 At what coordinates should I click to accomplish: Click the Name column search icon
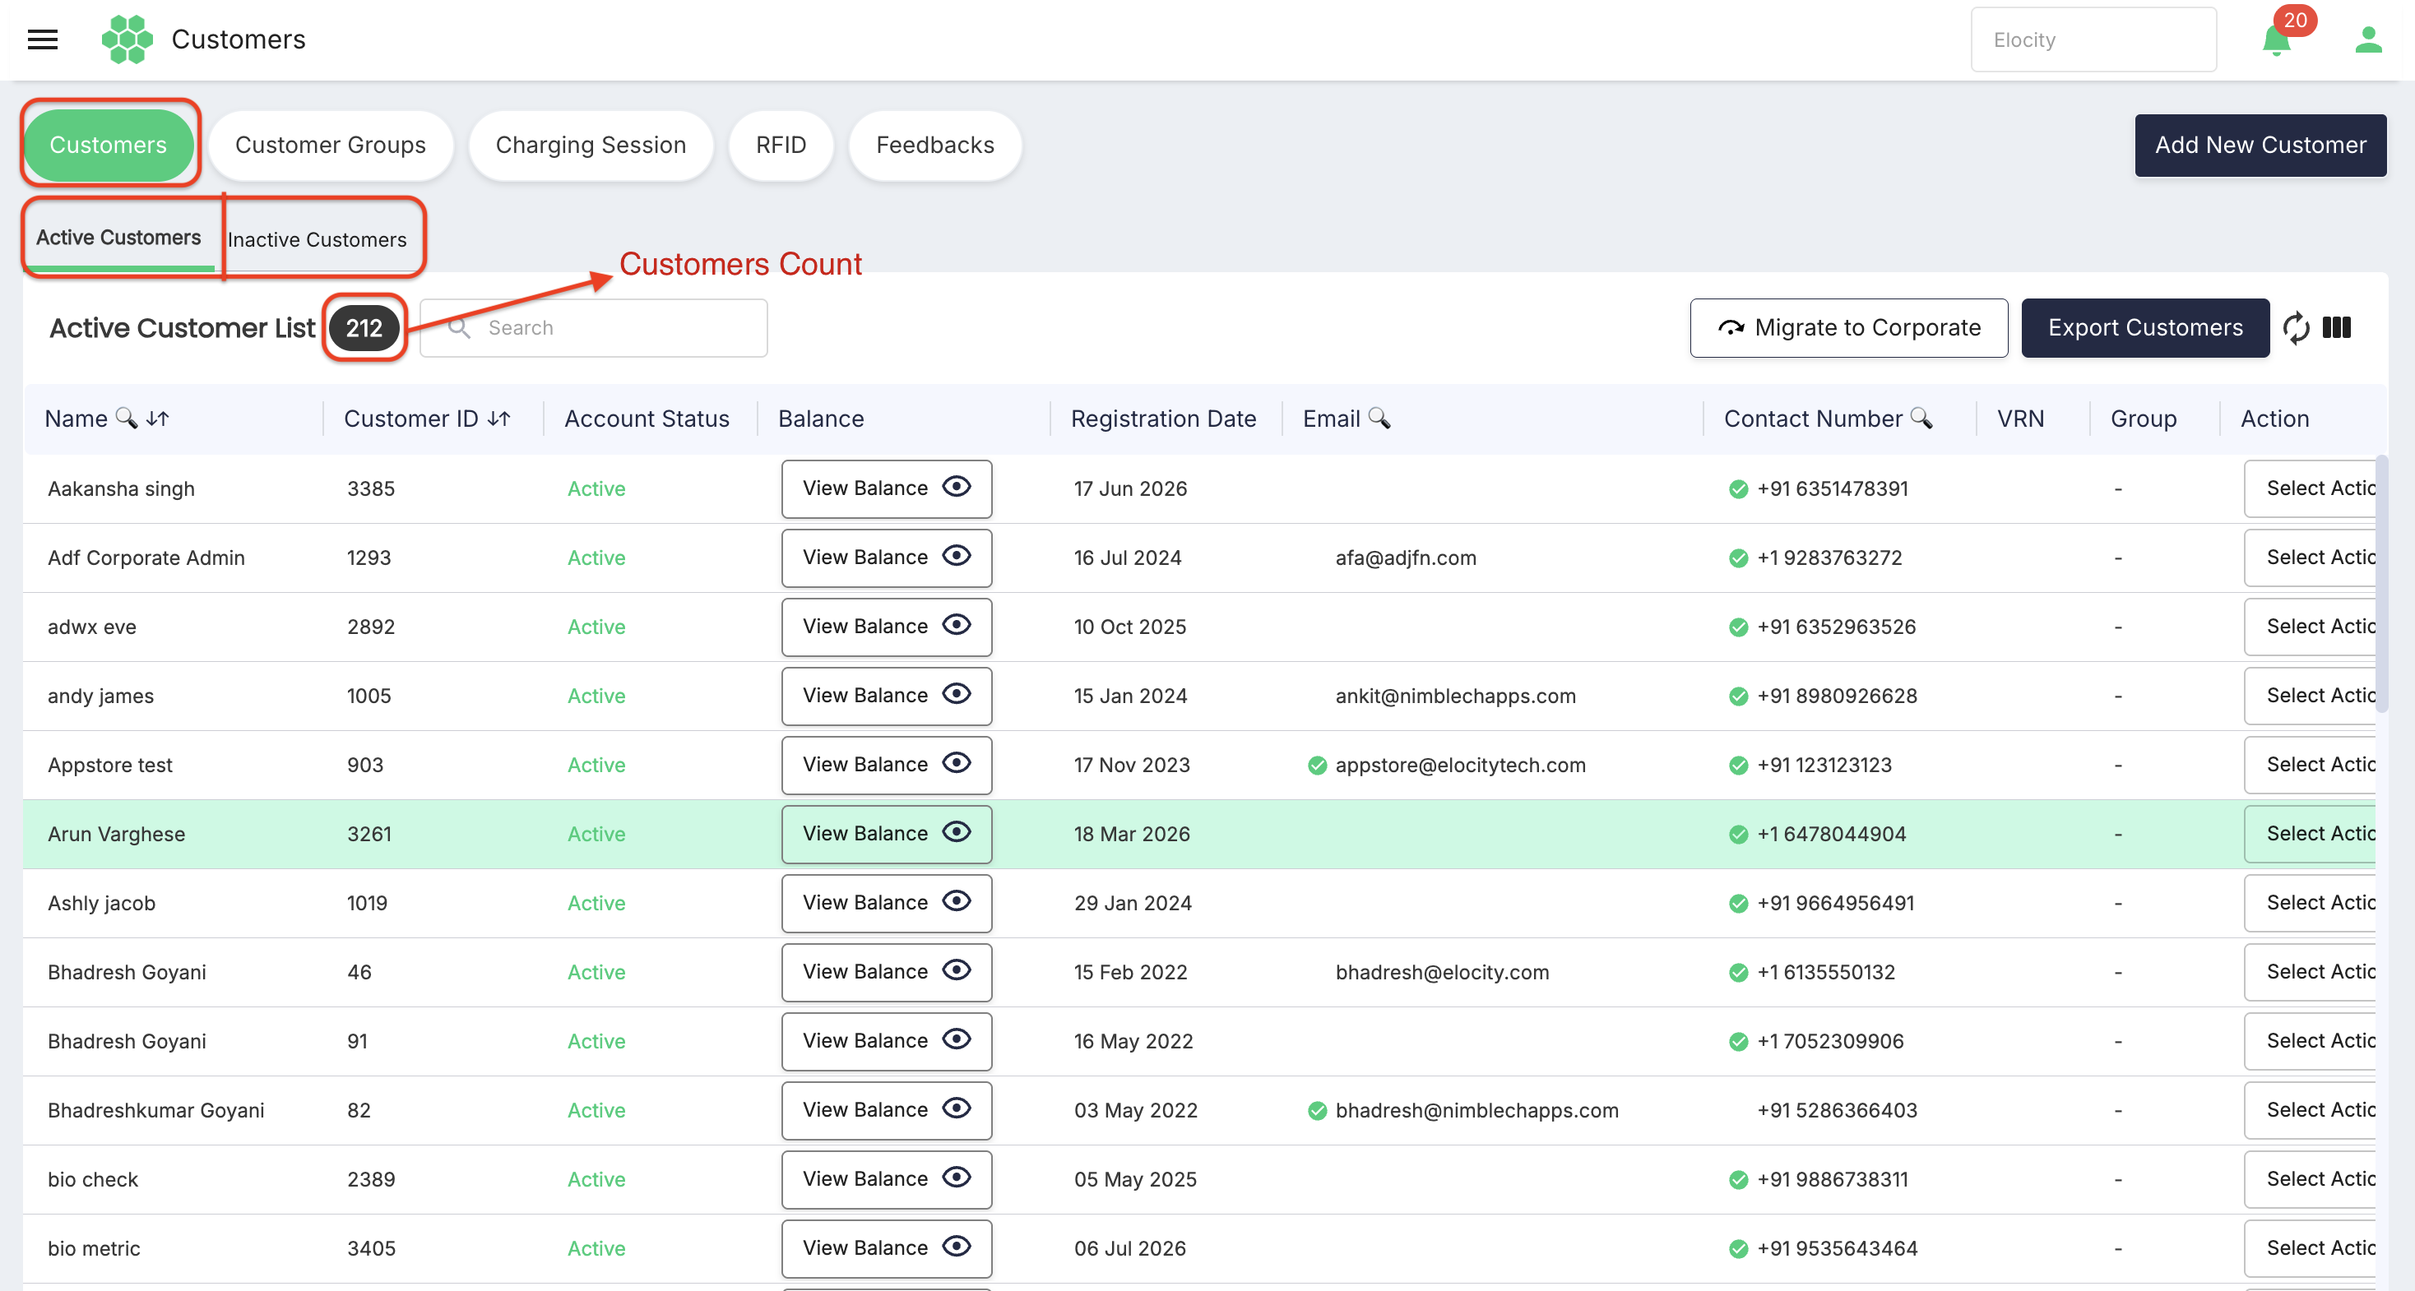(x=126, y=419)
